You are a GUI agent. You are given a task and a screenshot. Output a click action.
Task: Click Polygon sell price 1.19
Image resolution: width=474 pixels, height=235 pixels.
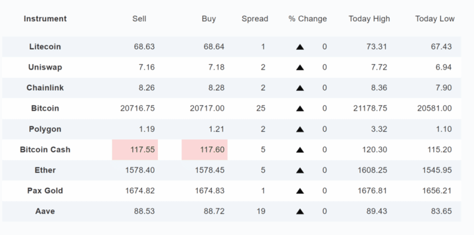tap(147, 129)
